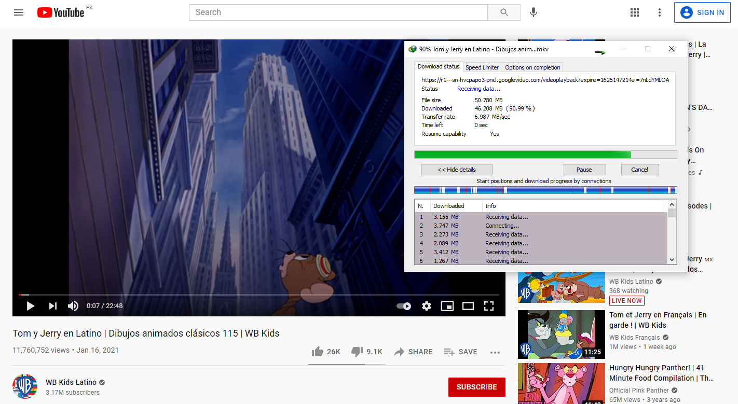Open the YouTube guide hamburger menu

[x=19, y=12]
